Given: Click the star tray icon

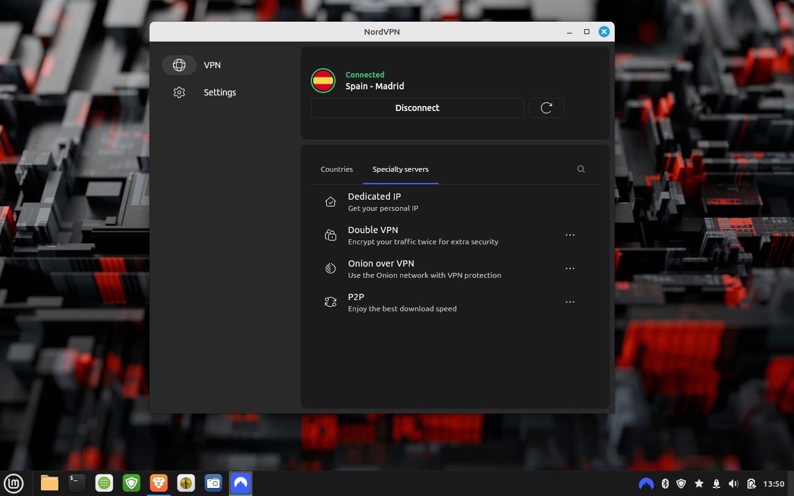Looking at the screenshot, I should [x=699, y=484].
